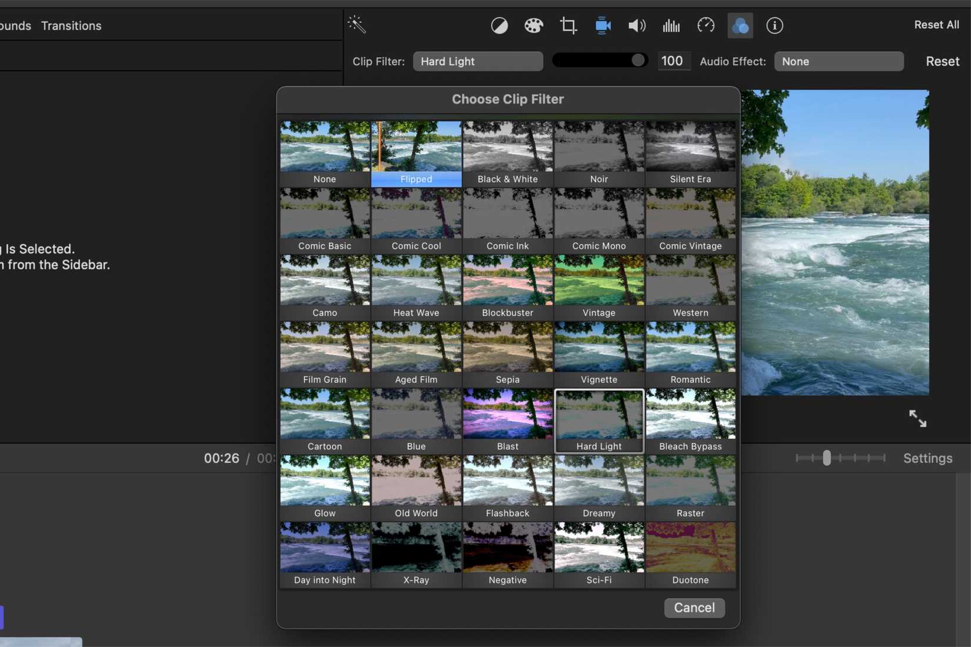Click the Cancel button in filter dialog

[x=694, y=608]
